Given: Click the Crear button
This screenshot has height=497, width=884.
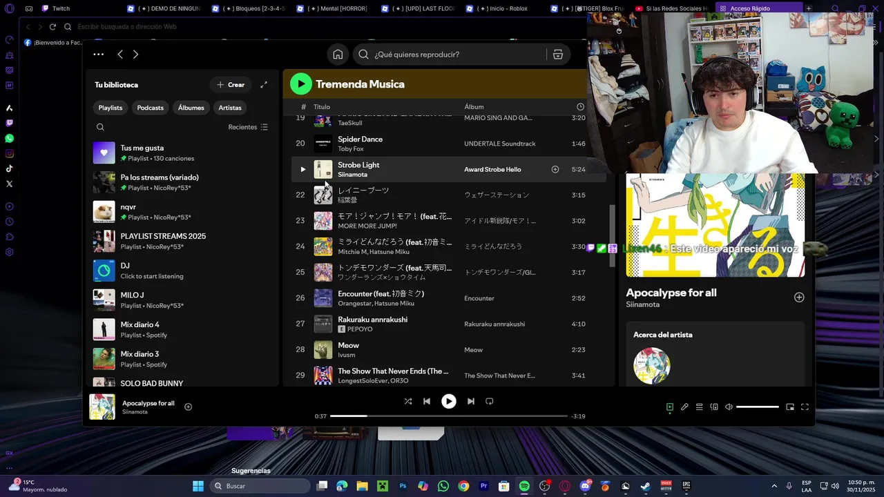Looking at the screenshot, I should [231, 85].
